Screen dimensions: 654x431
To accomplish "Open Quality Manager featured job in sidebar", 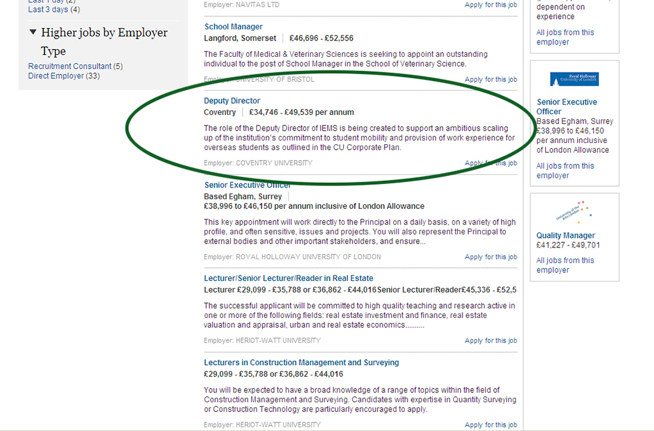I will point(566,236).
